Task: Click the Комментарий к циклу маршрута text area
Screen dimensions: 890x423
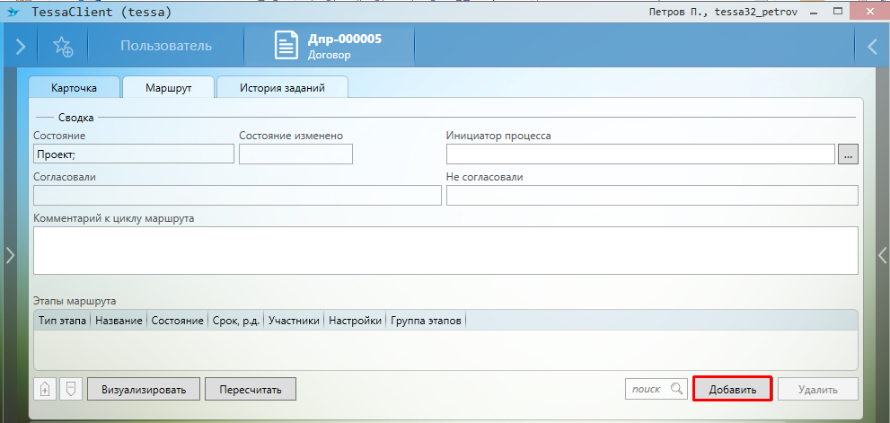Action: 445,250
